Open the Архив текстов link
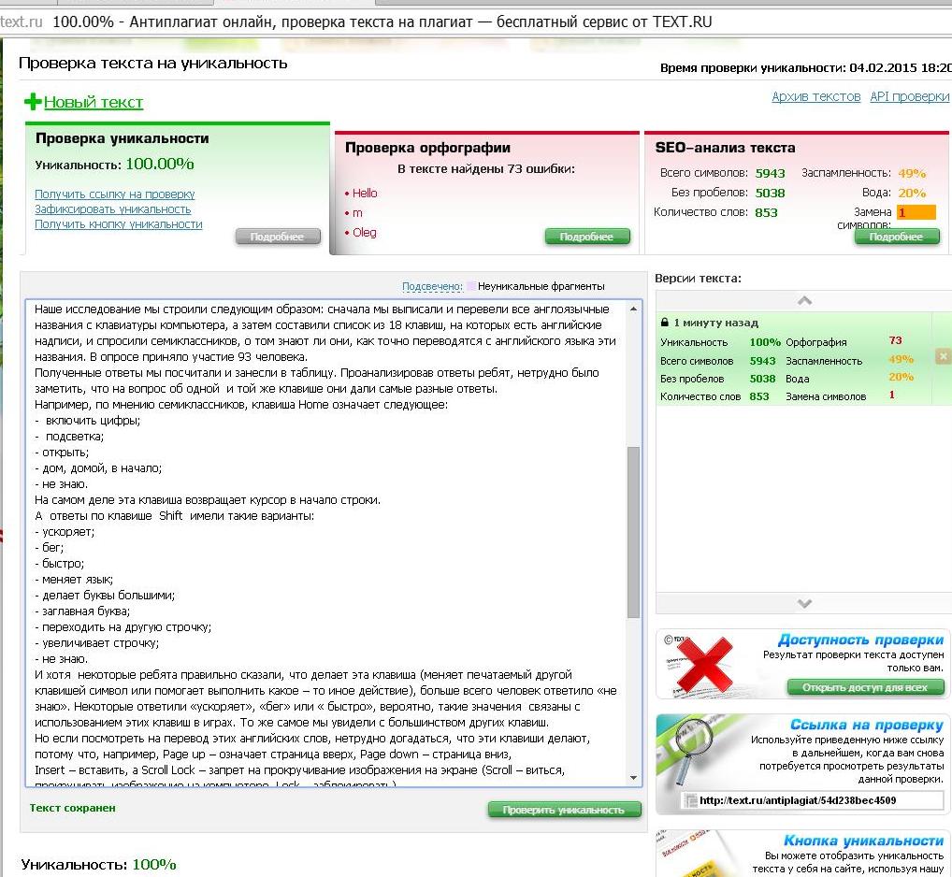Screen dimensions: 952x877 816,96
